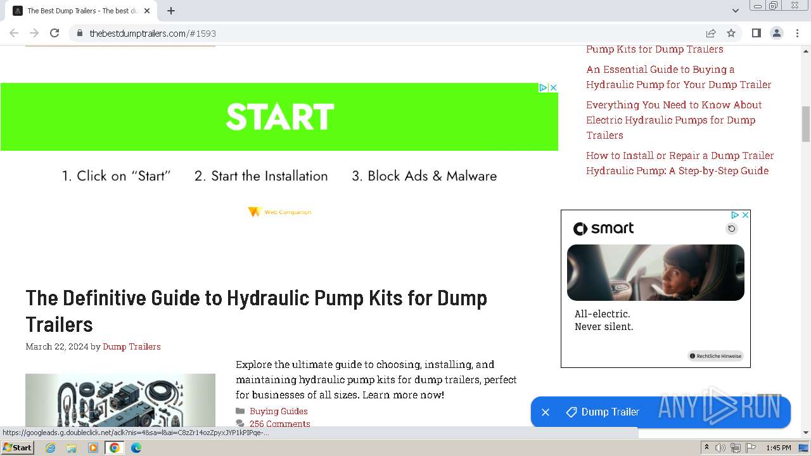Open the Windows Start menu
This screenshot has width=811, height=456.
pos(18,448)
